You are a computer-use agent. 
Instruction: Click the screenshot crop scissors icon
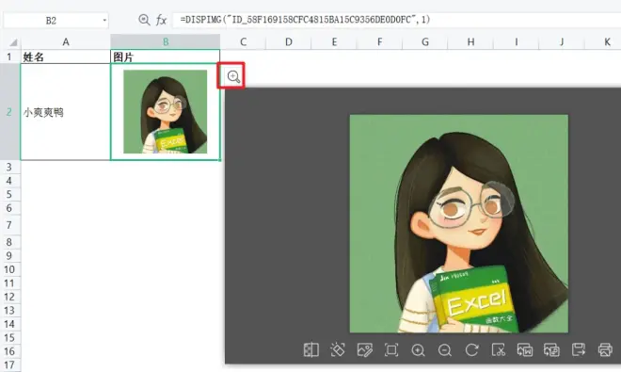click(499, 349)
